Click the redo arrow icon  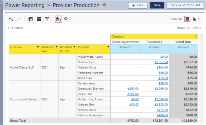tap(19, 19)
